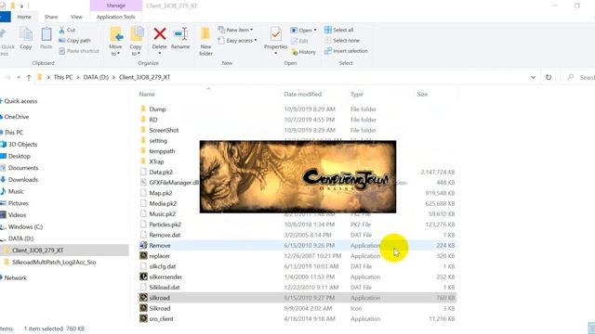Select SilkroadMultiPatch_Log2Acc_Sro folder in tree
This screenshot has height=334, width=595.
pyautogui.click(x=54, y=262)
